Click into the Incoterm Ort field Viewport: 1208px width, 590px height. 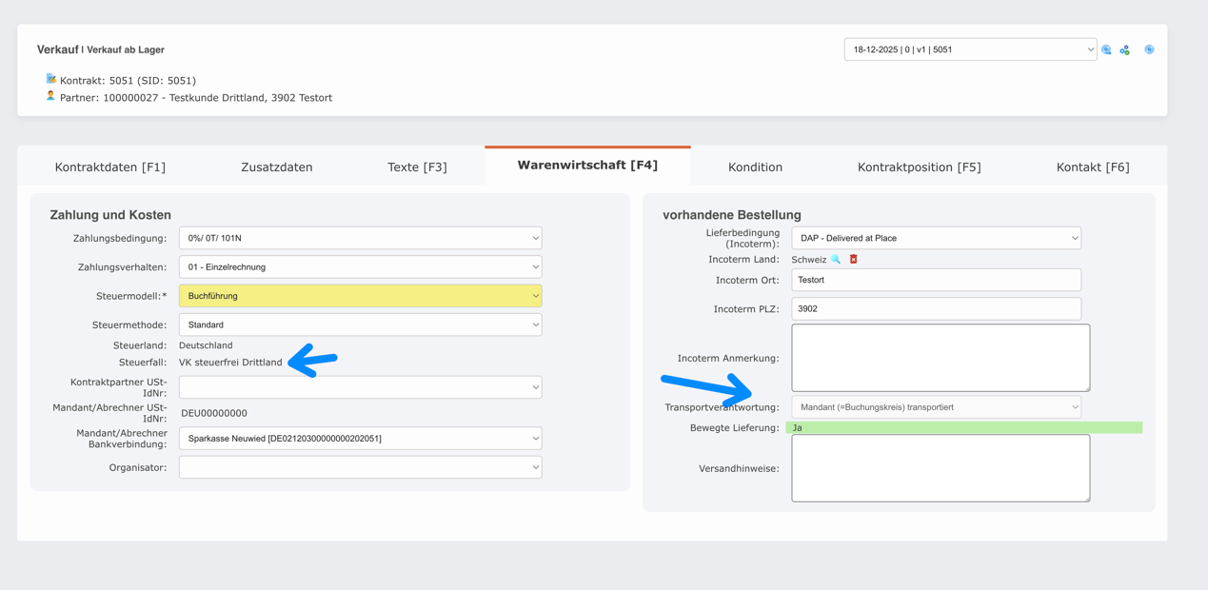936,280
